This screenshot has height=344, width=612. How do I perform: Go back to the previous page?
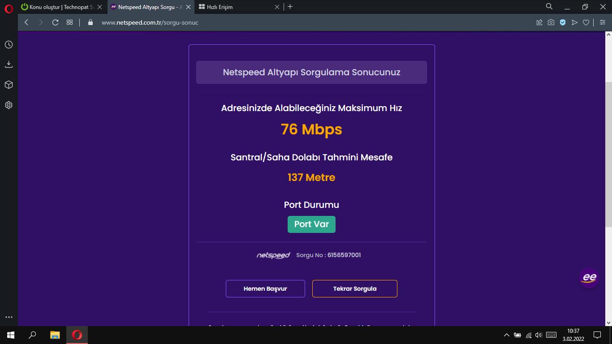point(26,22)
